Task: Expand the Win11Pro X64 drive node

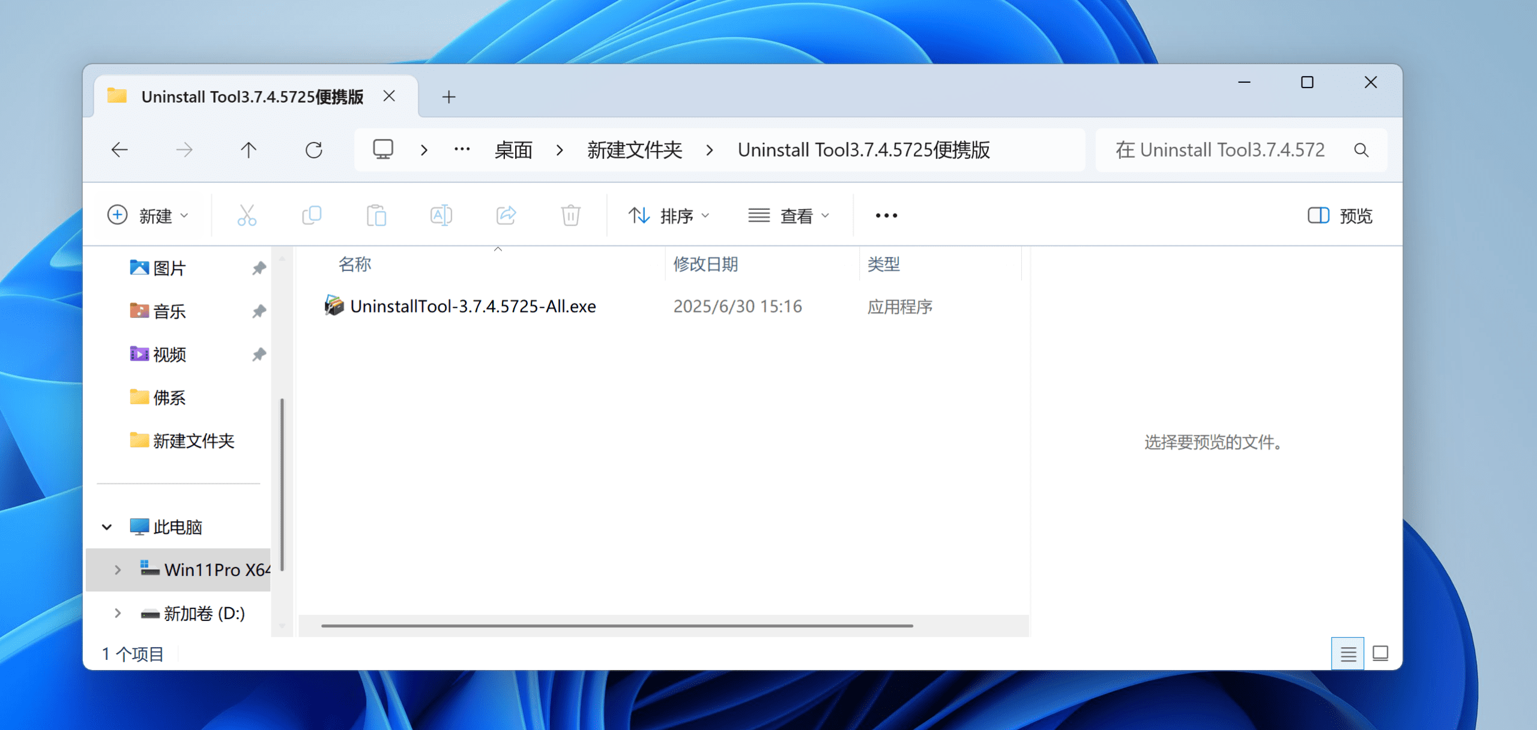Action: coord(118,570)
